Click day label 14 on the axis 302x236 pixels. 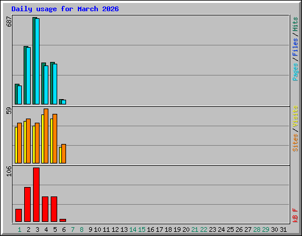133,230
